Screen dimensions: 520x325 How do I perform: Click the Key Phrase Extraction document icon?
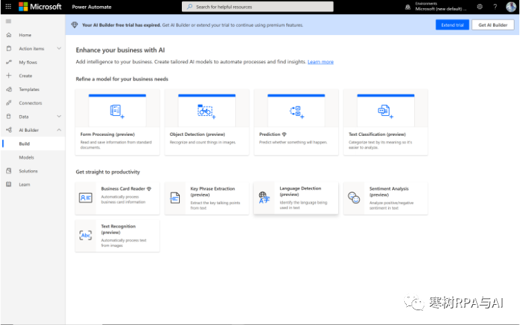175,198
